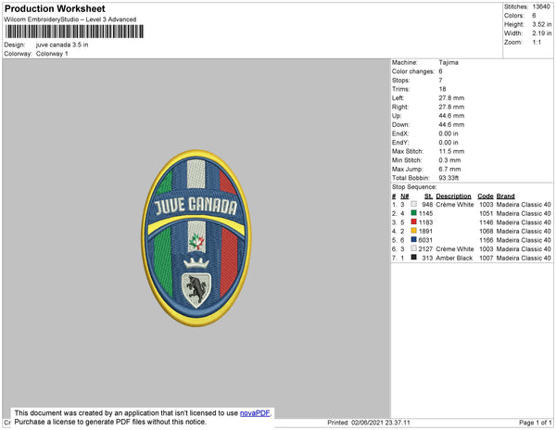Click the 'Colorway 1' value
The image size is (556, 430).
(52, 54)
